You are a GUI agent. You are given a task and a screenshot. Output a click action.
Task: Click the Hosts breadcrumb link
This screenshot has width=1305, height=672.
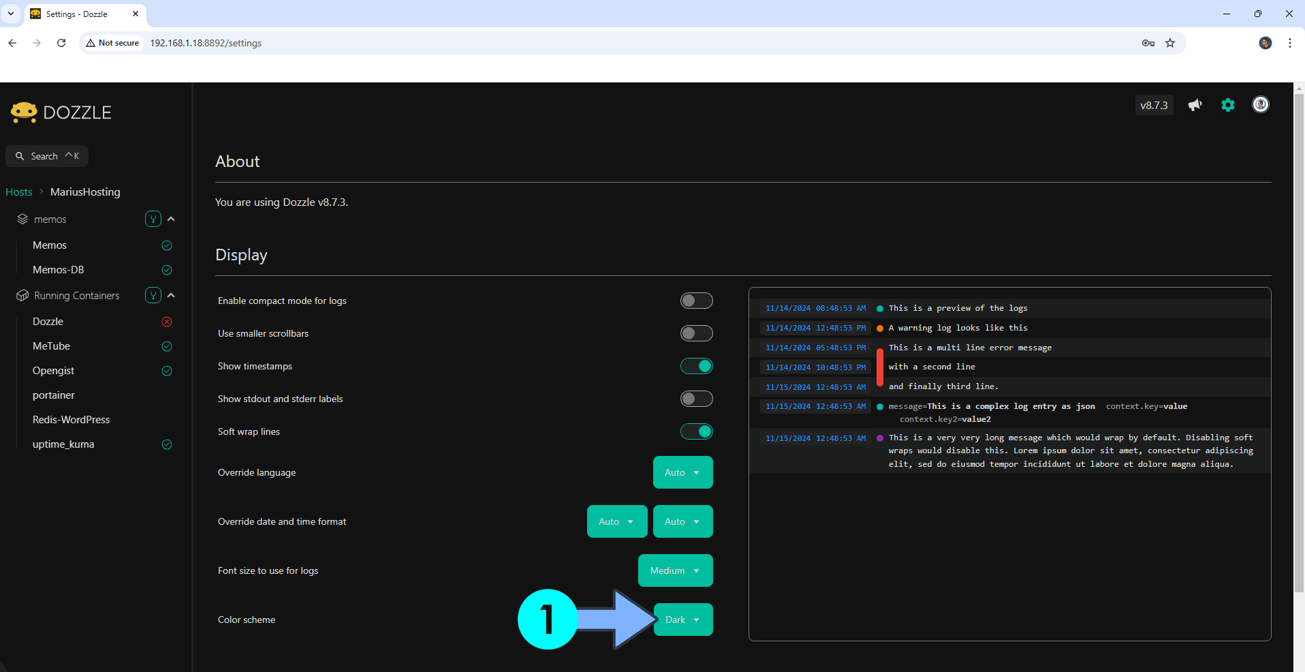click(19, 192)
